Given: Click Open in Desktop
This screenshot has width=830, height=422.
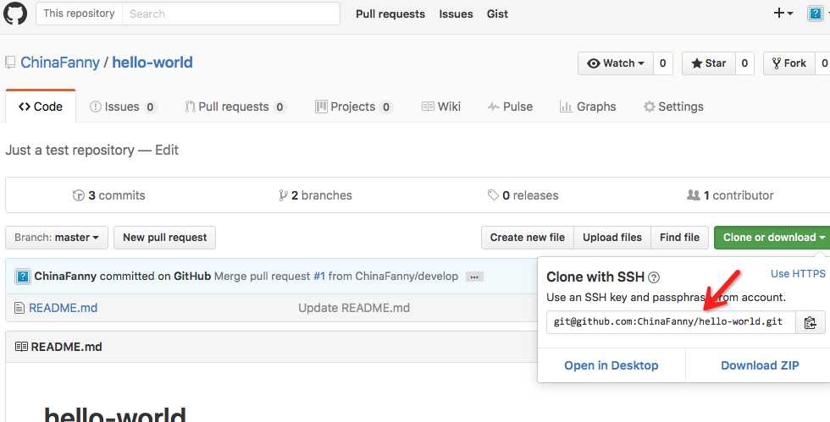Looking at the screenshot, I should 611,365.
